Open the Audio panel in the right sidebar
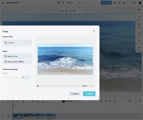Image resolution: width=143 pixels, height=120 pixels. point(139,34)
